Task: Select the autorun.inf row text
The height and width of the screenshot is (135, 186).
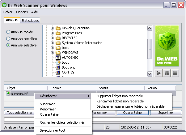Action: tap(19, 94)
